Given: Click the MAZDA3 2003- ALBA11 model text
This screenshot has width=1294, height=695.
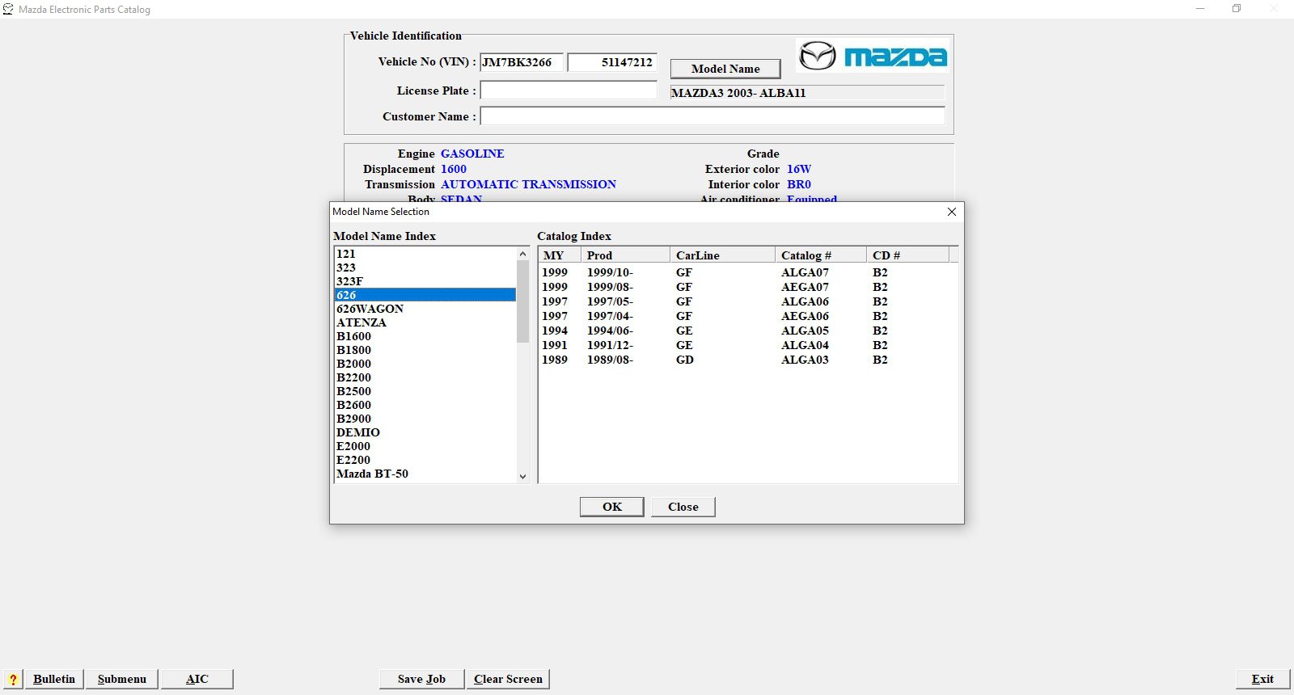Looking at the screenshot, I should (738, 93).
